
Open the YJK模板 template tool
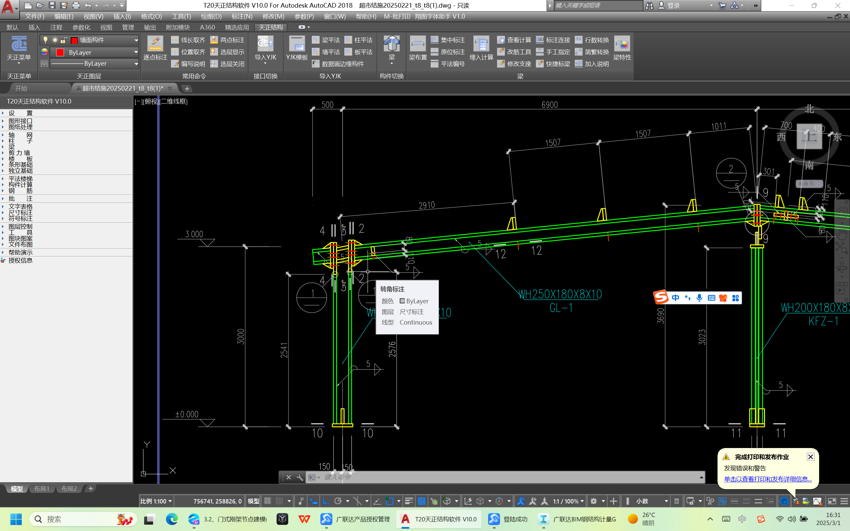tap(297, 48)
